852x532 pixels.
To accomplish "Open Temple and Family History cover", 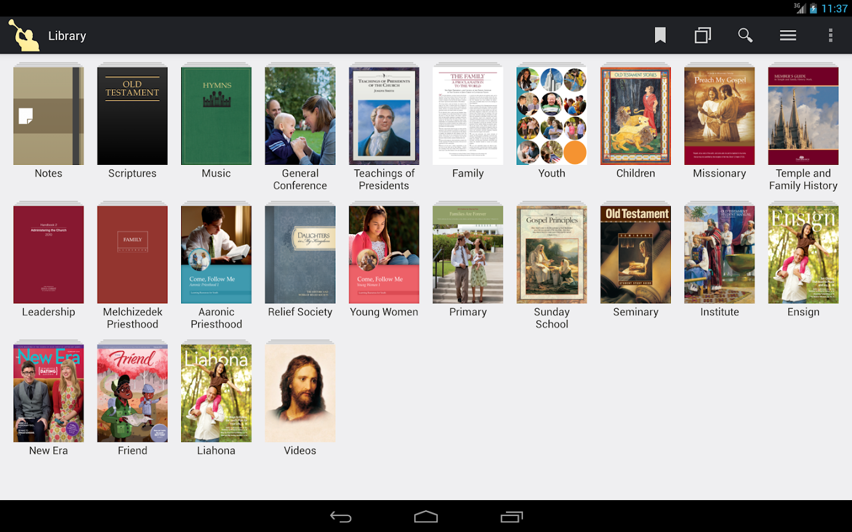I will (803, 116).
